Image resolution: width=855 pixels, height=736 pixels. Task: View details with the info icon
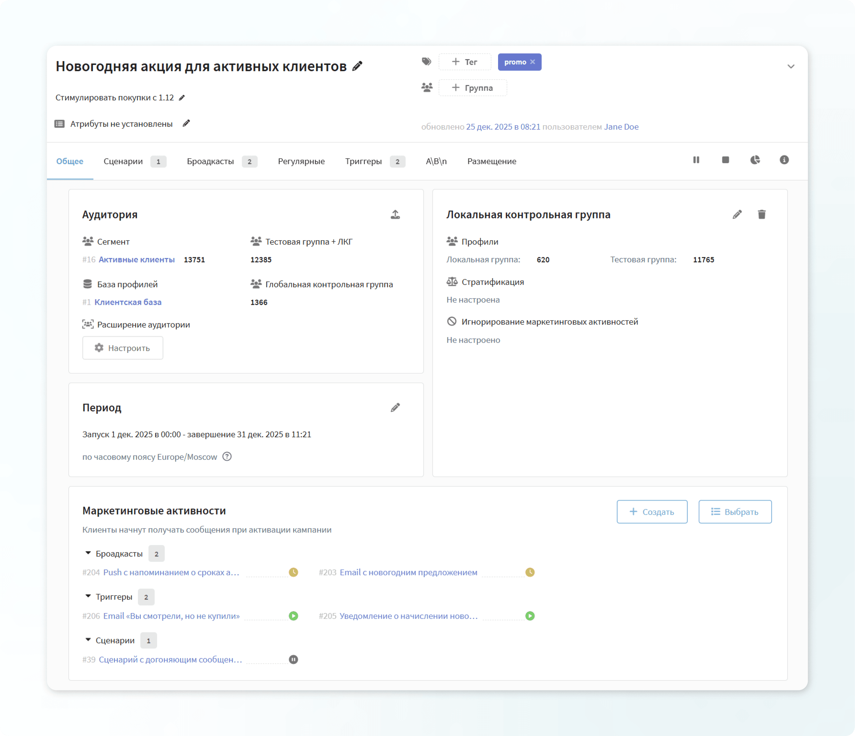coord(784,160)
